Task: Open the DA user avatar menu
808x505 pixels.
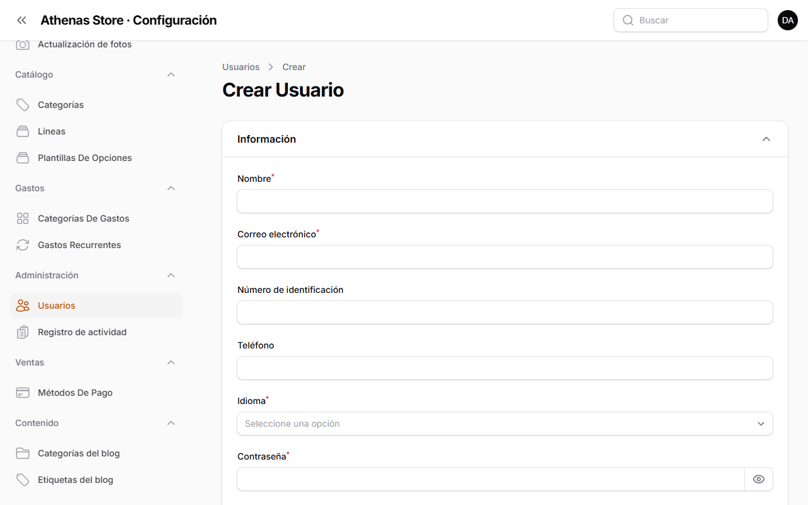Action: point(788,20)
